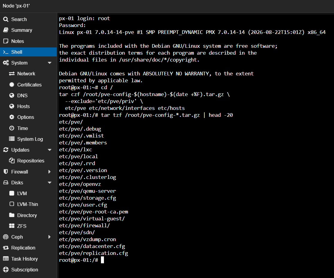This screenshot has height=278, width=334.
Task: Click the 'etc/pve/storage.cfg' line in terminal
Action: tap(87, 198)
